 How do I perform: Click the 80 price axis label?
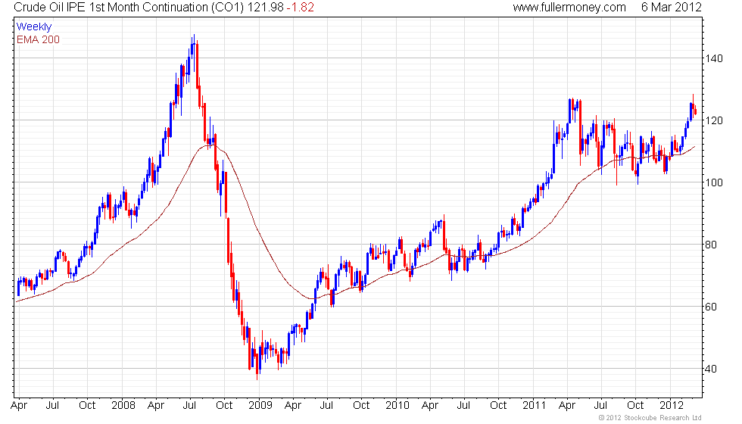(711, 245)
